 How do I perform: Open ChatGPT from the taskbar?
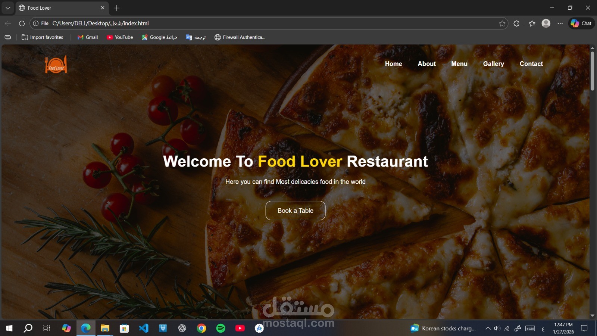[182, 328]
